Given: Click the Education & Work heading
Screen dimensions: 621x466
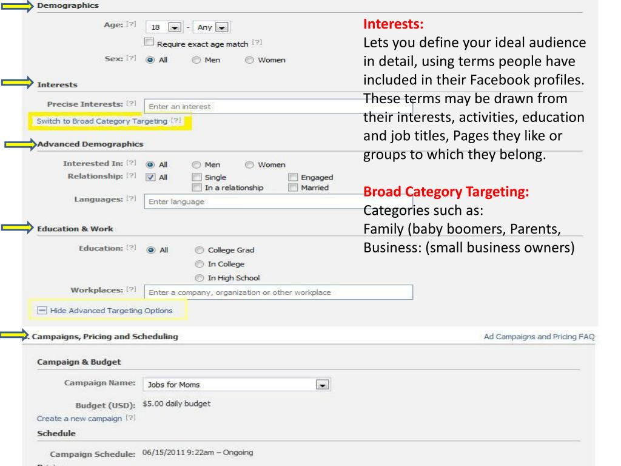Looking at the screenshot, I should tap(75, 229).
